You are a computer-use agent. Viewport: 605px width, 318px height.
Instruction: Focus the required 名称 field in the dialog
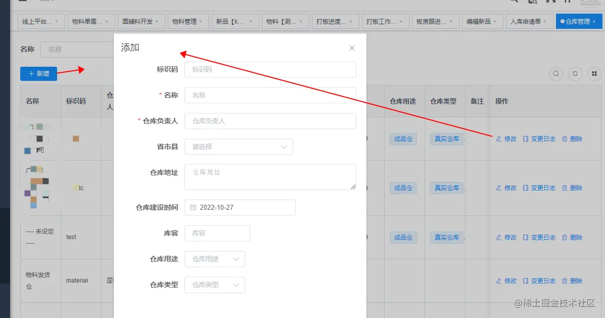[270, 95]
